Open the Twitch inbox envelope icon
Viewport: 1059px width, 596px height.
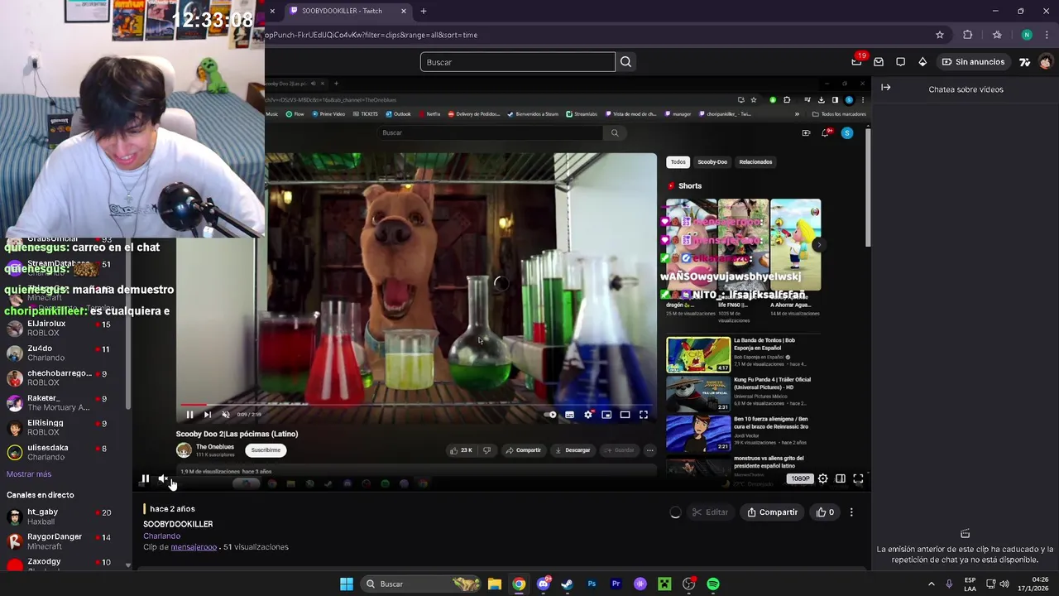(x=879, y=61)
